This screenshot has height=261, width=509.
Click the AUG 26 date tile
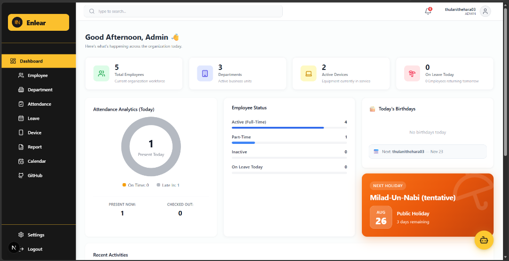click(381, 217)
